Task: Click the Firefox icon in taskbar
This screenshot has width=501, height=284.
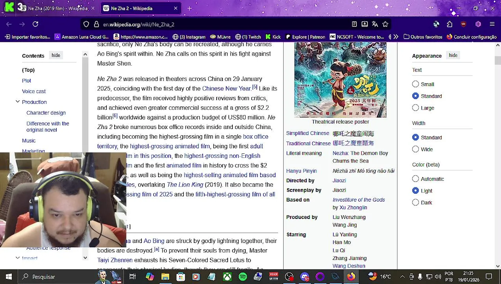Action: tap(351, 277)
